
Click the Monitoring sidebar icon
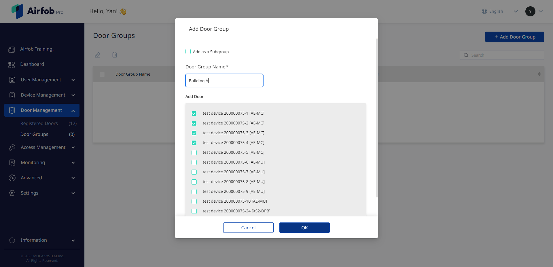pyautogui.click(x=12, y=163)
